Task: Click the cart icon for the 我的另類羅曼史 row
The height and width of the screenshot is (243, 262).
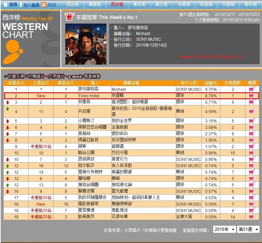Action: point(252,198)
